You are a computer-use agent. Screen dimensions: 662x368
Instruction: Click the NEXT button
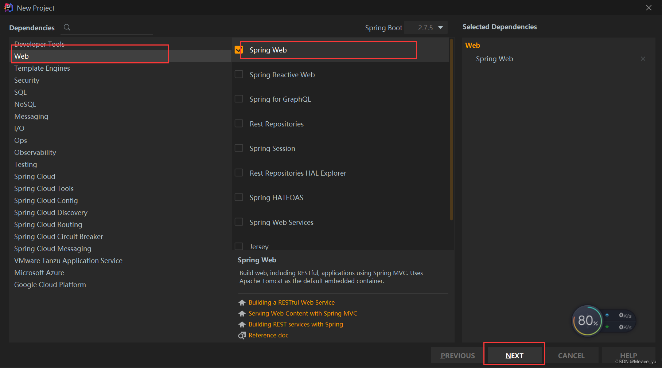pyautogui.click(x=514, y=355)
